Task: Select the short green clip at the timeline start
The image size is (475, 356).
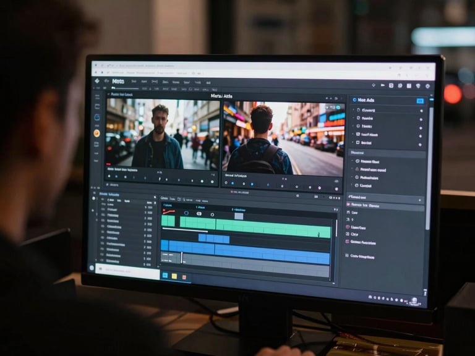Action: click(168, 221)
